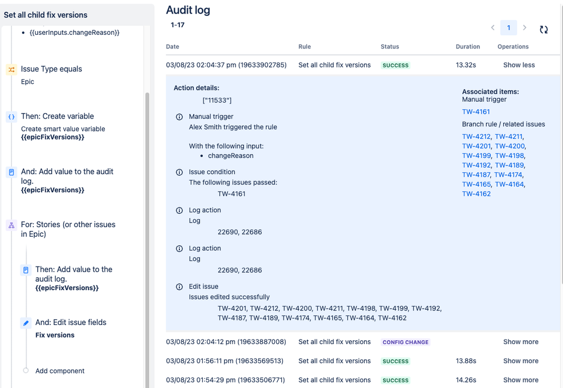This screenshot has width=563, height=388.
Task: Click the Set all child fix versions title
Action: pyautogui.click(x=46, y=15)
